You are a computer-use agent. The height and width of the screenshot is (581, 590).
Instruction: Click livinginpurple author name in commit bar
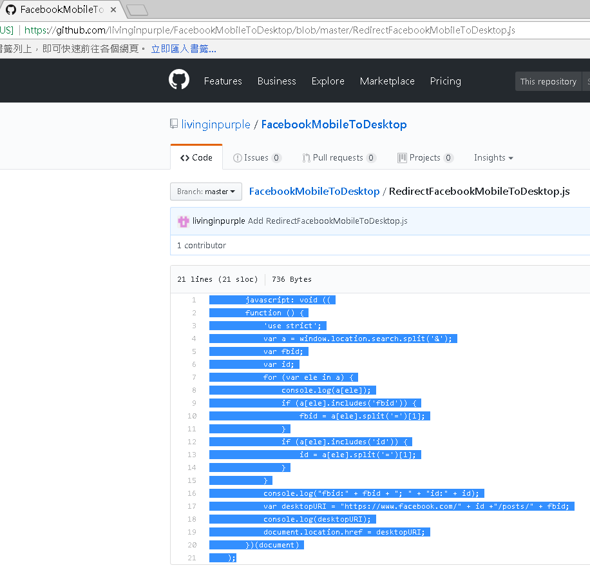point(218,221)
